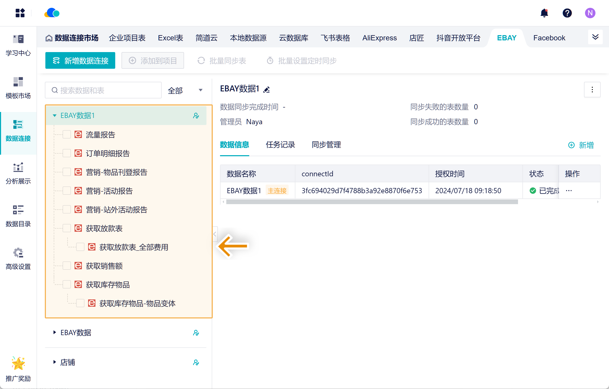The image size is (609, 389).
Task: Open the vertical three-dot menu for the connection
Action: coord(592,90)
